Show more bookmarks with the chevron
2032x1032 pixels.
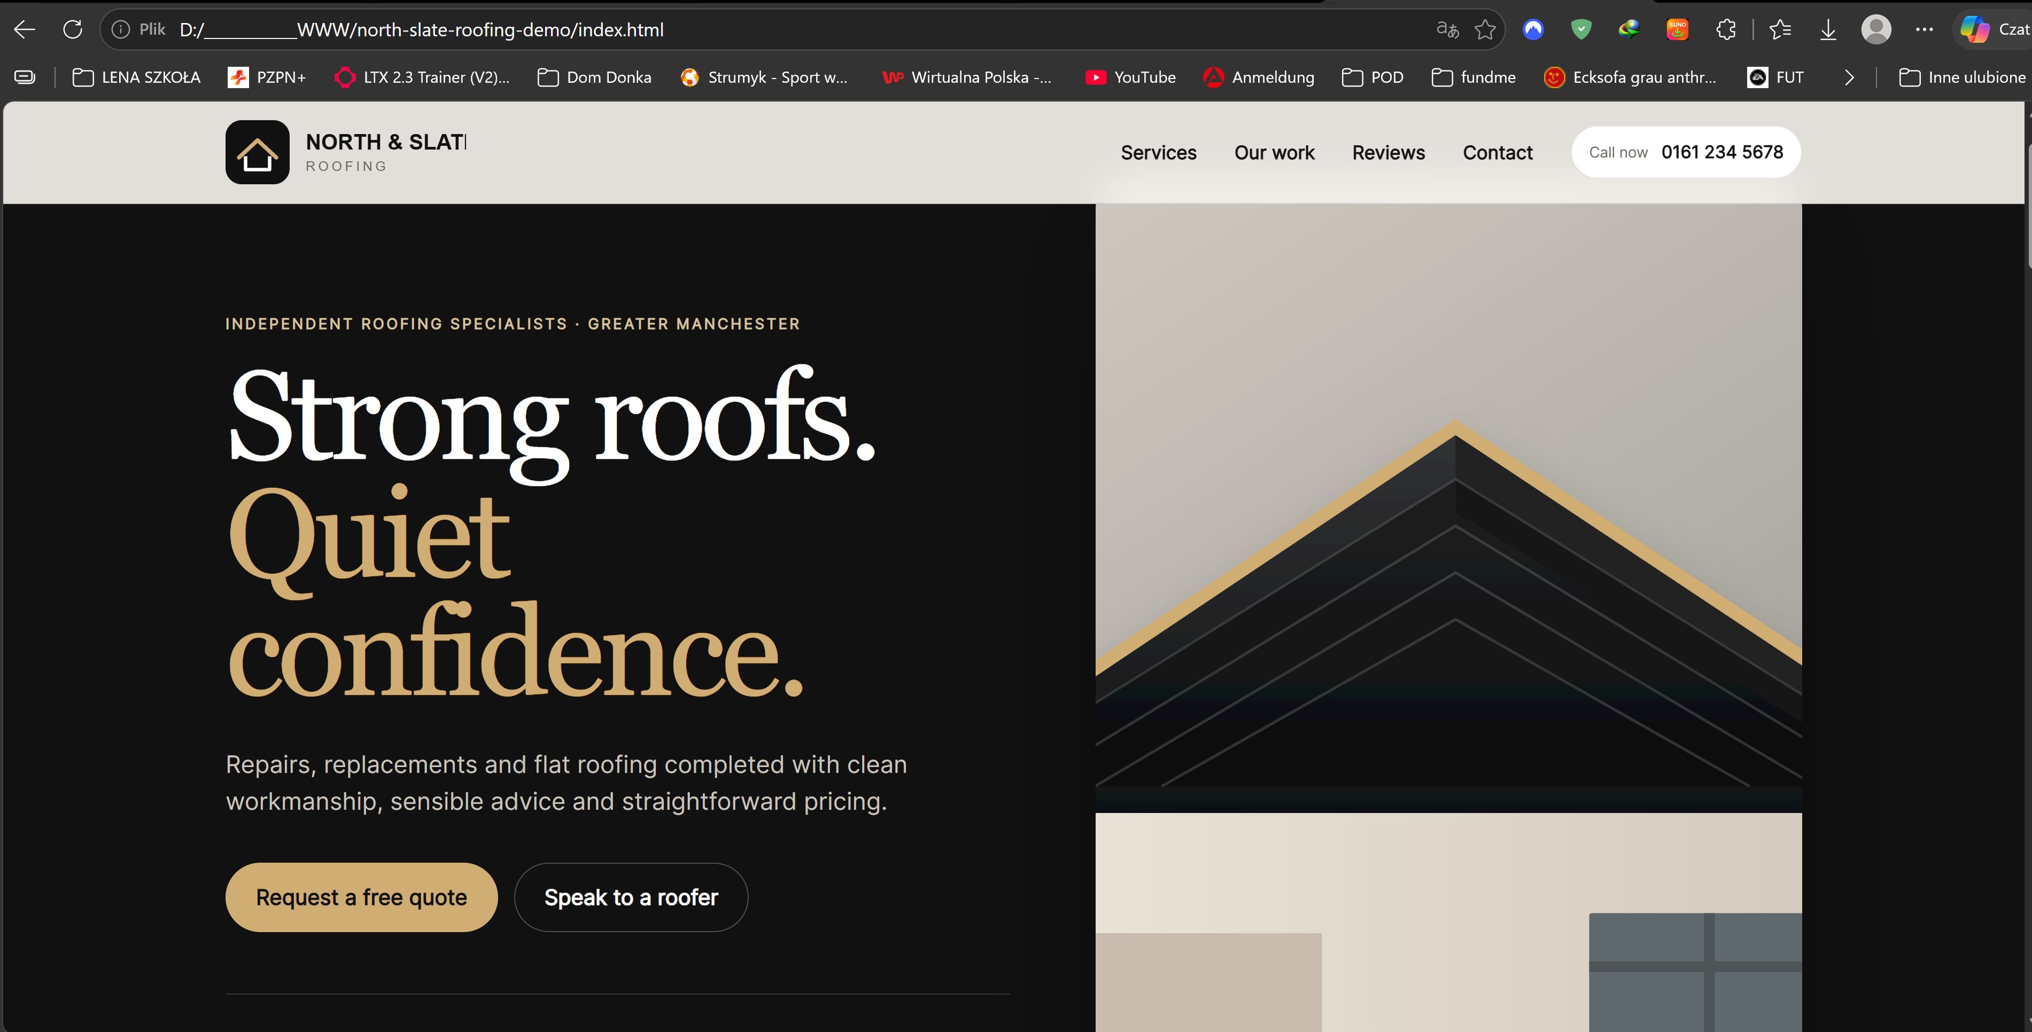click(1849, 77)
